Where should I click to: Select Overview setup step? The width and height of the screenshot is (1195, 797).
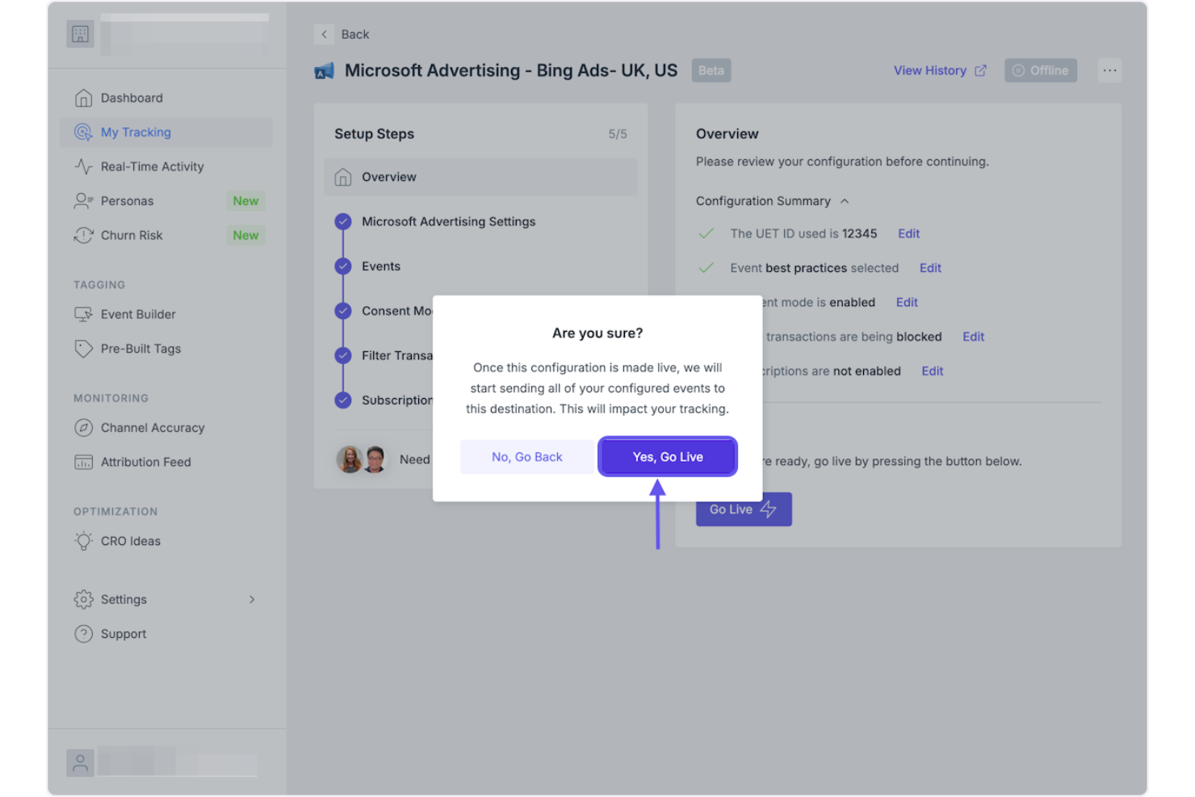[480, 177]
